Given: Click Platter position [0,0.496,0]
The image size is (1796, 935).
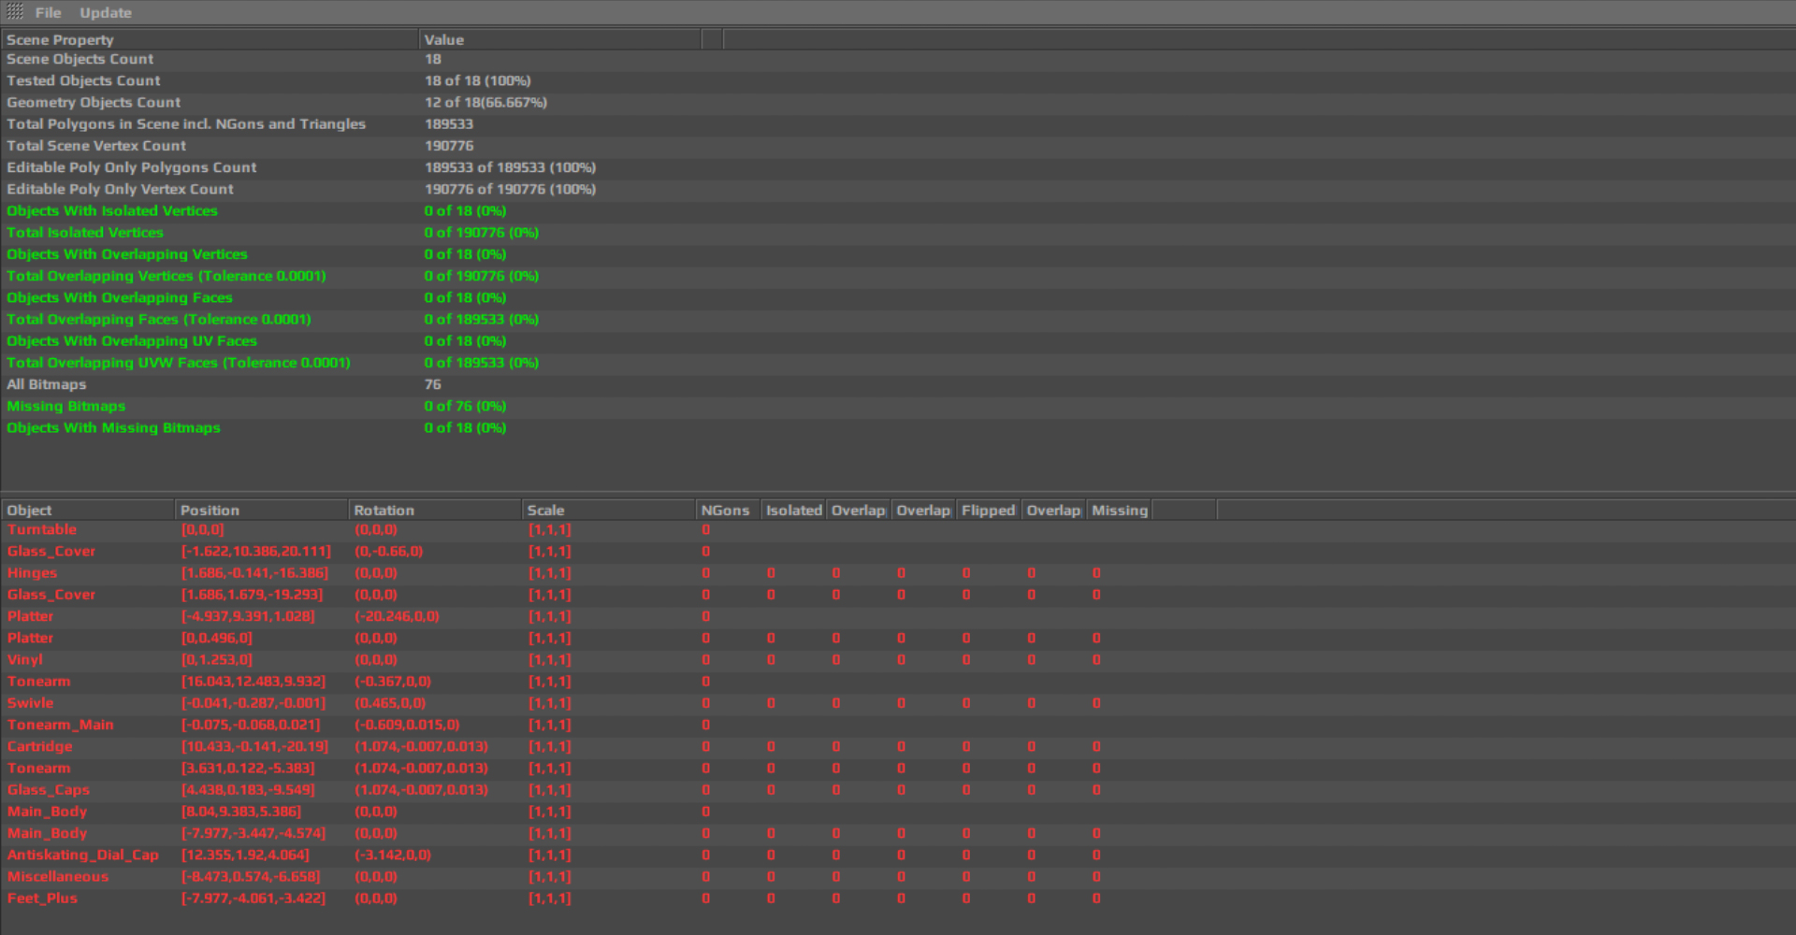Looking at the screenshot, I should [x=216, y=638].
